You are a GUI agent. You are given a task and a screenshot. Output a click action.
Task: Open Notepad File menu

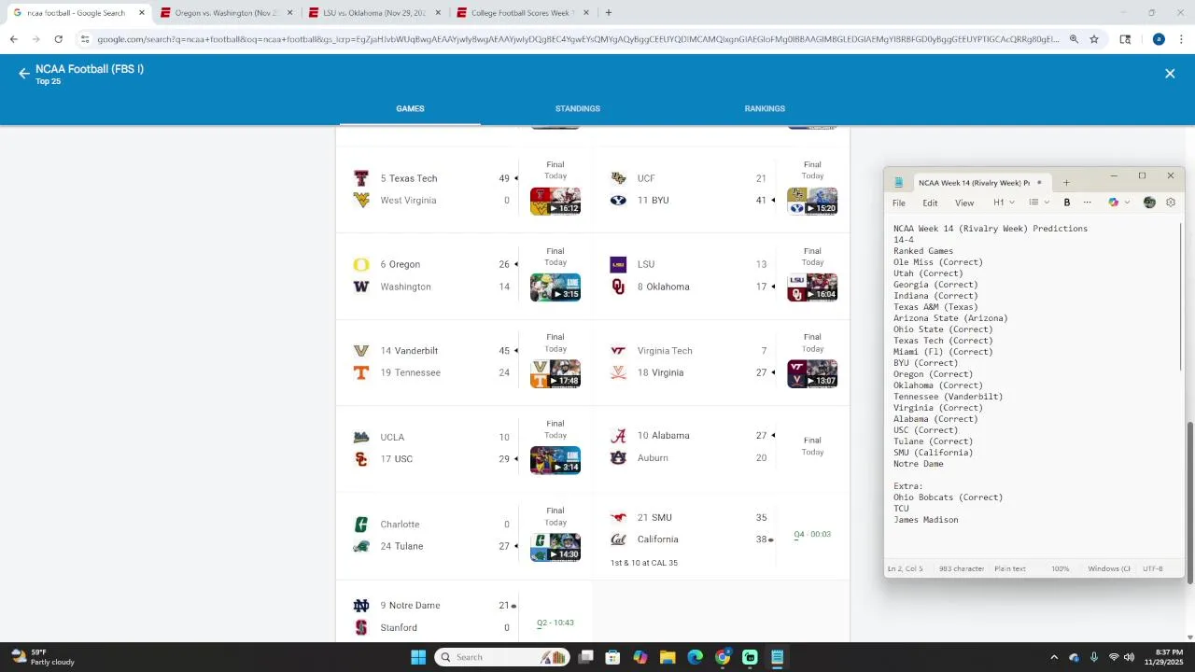tap(898, 203)
